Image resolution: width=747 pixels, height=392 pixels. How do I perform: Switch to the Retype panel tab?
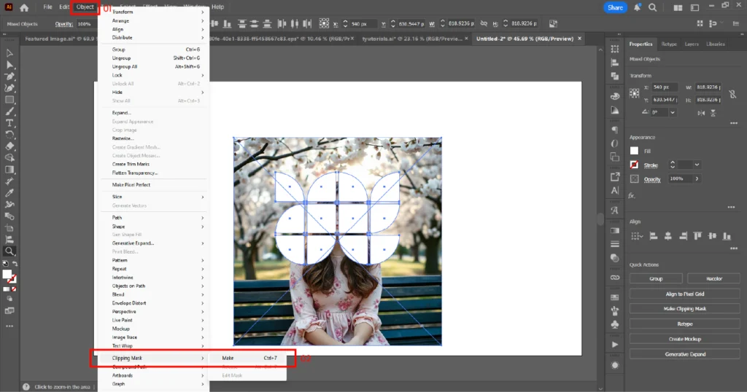pyautogui.click(x=669, y=44)
